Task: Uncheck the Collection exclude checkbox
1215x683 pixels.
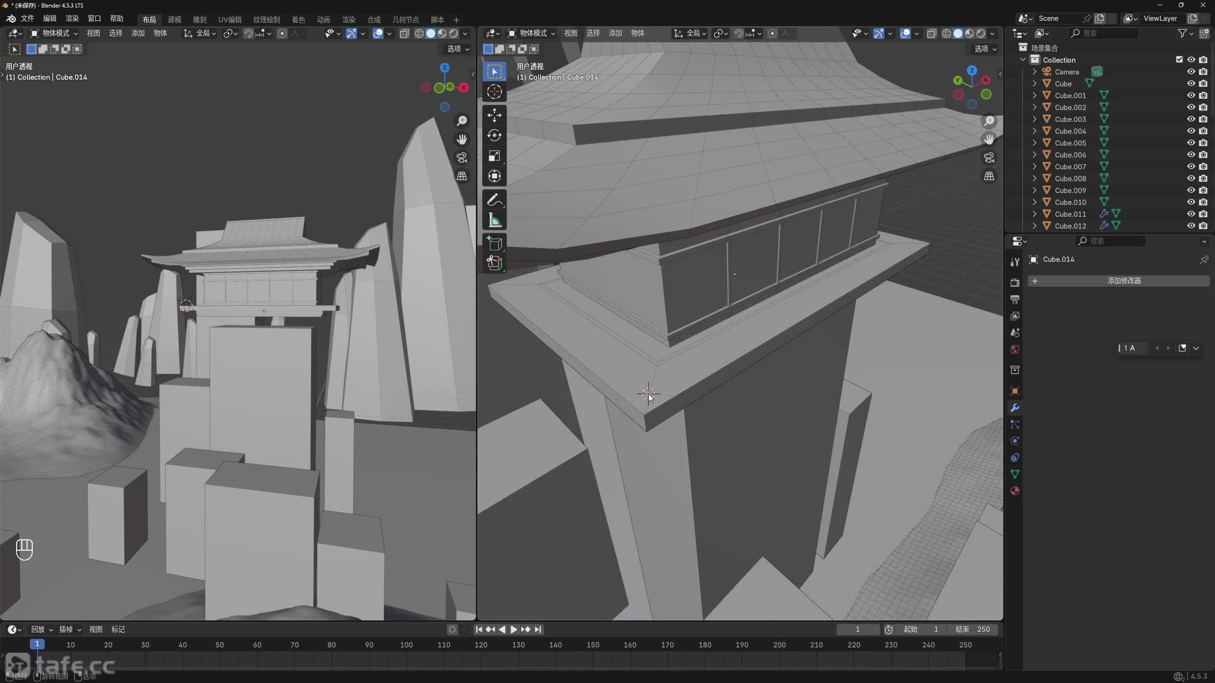Action: click(1179, 60)
